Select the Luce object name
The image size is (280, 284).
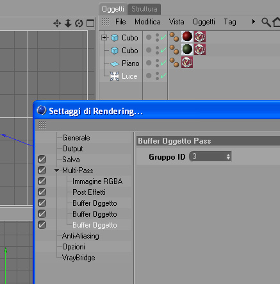(129, 76)
